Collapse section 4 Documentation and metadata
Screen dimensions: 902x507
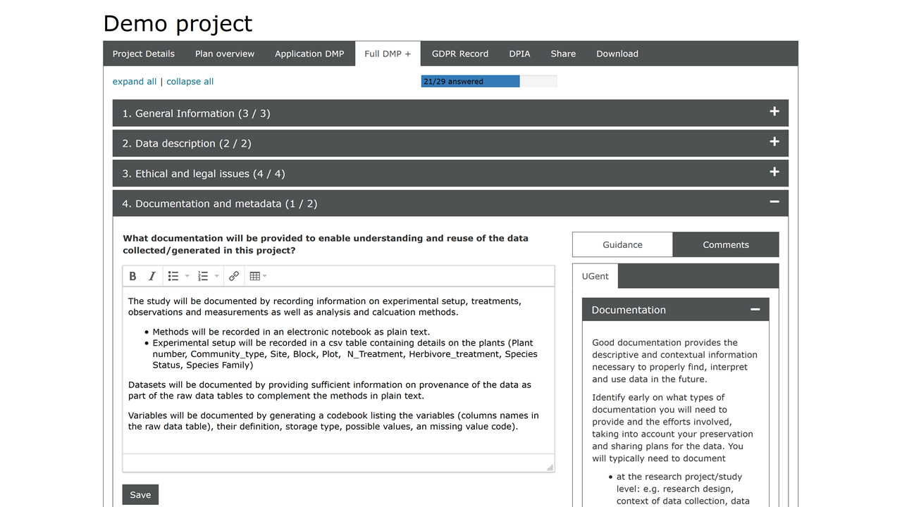pos(774,203)
